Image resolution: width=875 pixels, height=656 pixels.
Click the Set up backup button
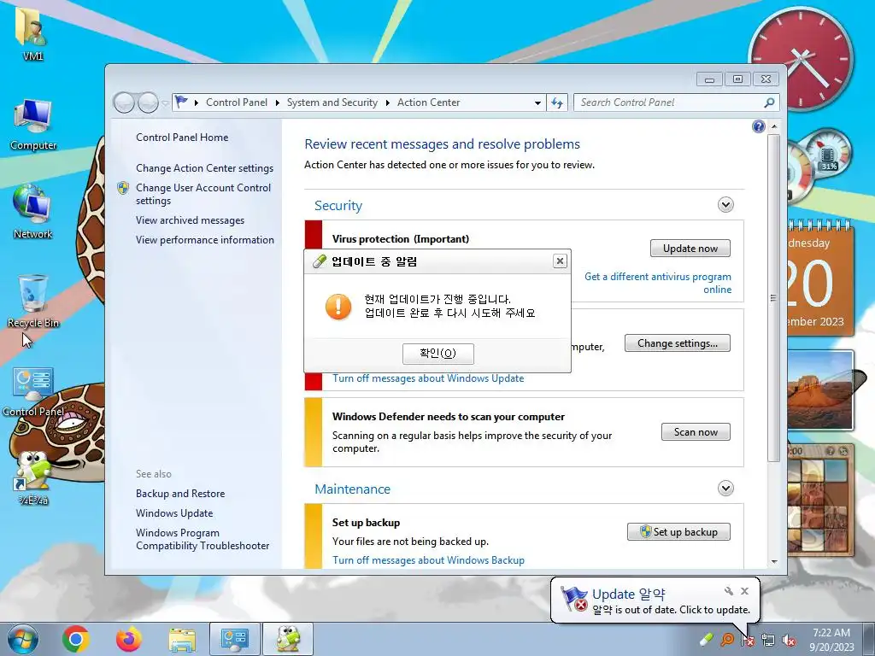coord(678,531)
